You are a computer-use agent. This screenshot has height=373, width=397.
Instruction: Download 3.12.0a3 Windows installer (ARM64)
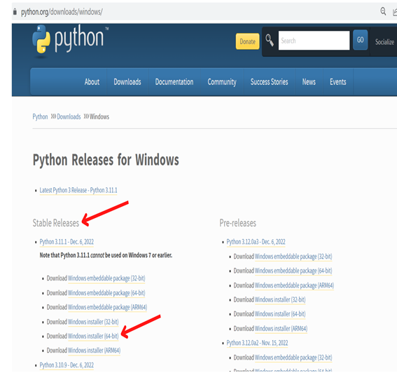click(x=281, y=329)
